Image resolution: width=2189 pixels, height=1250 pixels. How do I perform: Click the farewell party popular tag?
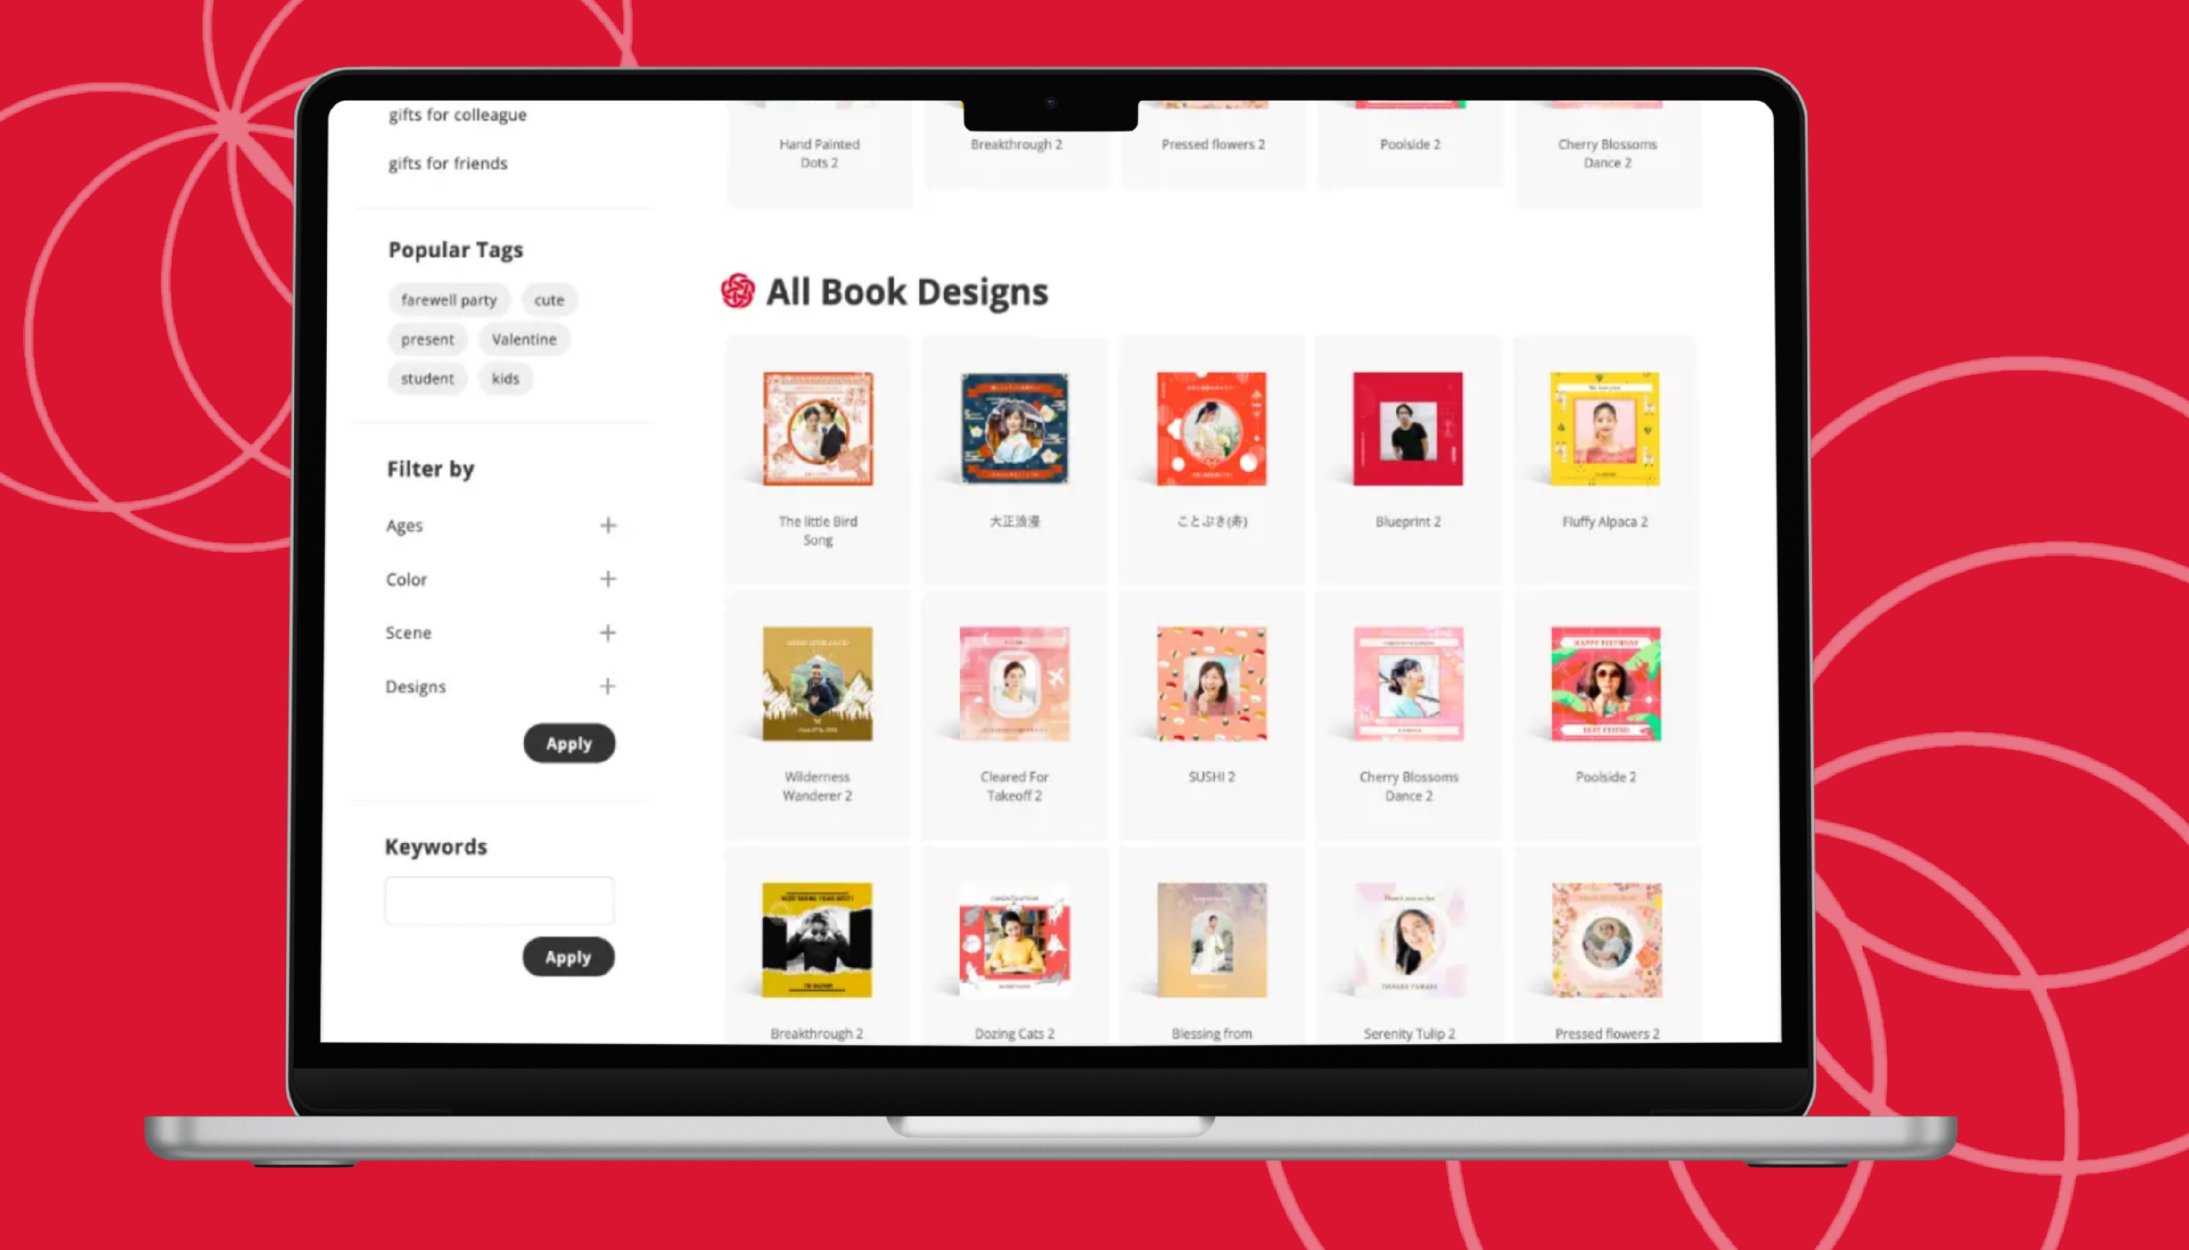tap(448, 299)
